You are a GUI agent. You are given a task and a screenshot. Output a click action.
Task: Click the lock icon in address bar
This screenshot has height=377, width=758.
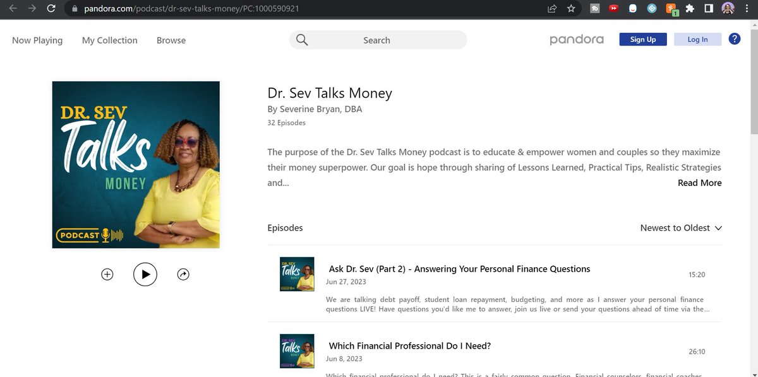75,9
